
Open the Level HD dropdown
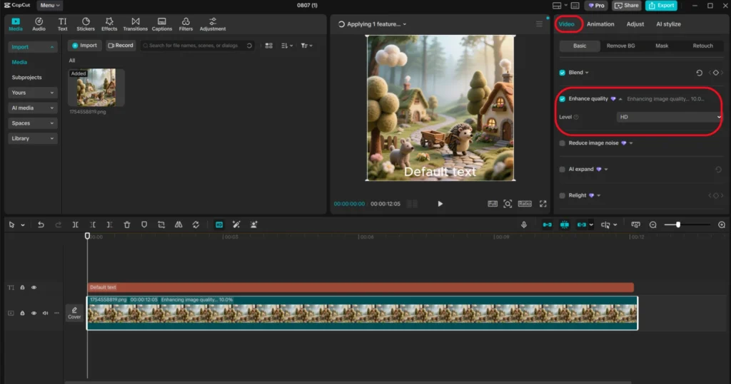669,117
